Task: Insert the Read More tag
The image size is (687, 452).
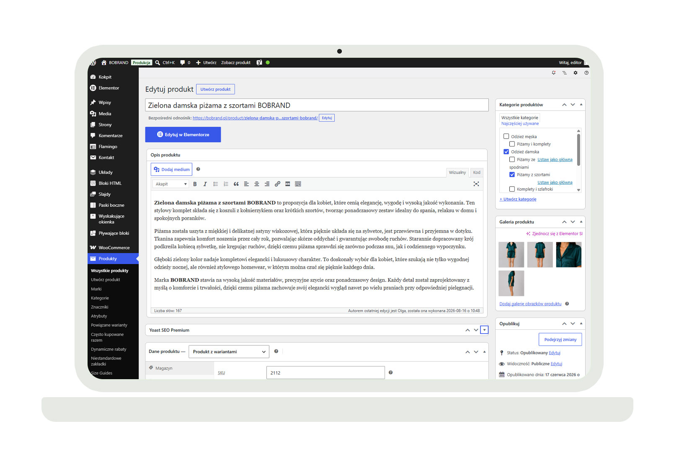Action: click(x=288, y=184)
